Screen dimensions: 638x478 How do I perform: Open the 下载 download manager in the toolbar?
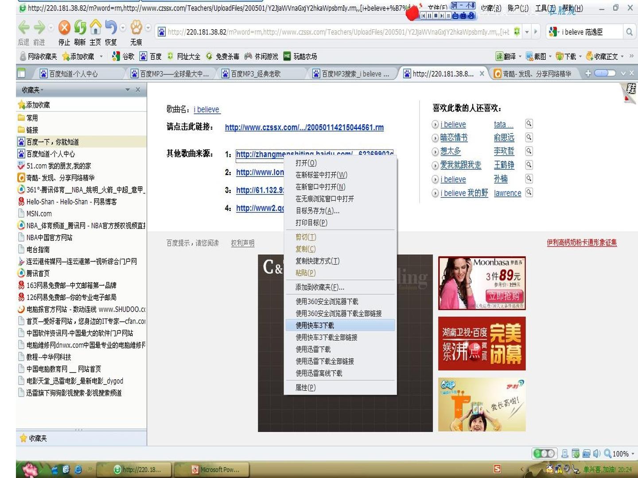pyautogui.click(x=566, y=56)
